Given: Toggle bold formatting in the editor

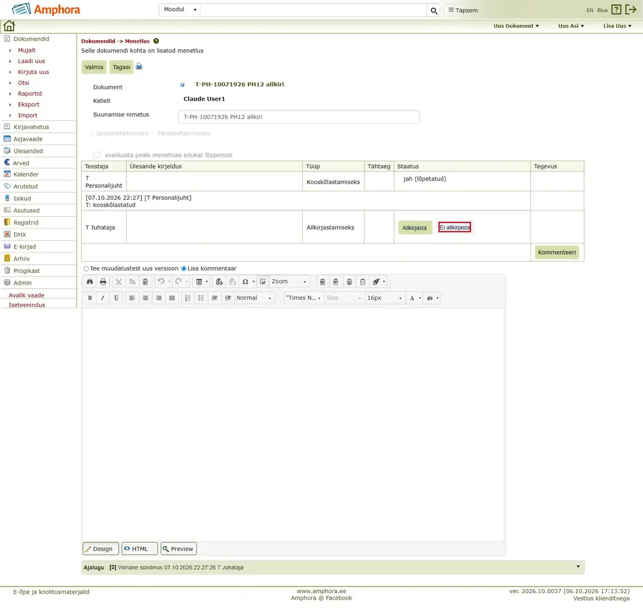Looking at the screenshot, I should 90,298.
